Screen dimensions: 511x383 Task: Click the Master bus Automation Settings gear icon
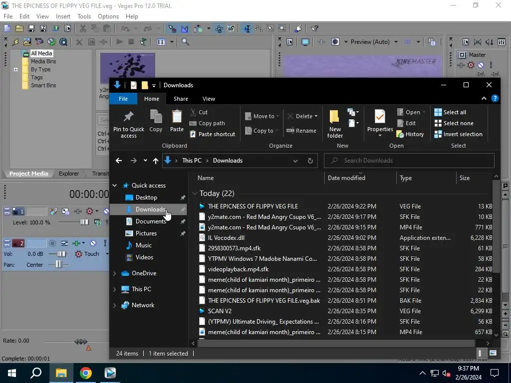pos(471,65)
